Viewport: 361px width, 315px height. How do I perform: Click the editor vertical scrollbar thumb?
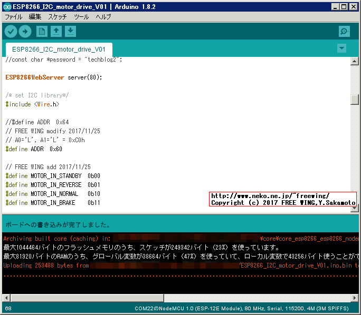point(354,100)
